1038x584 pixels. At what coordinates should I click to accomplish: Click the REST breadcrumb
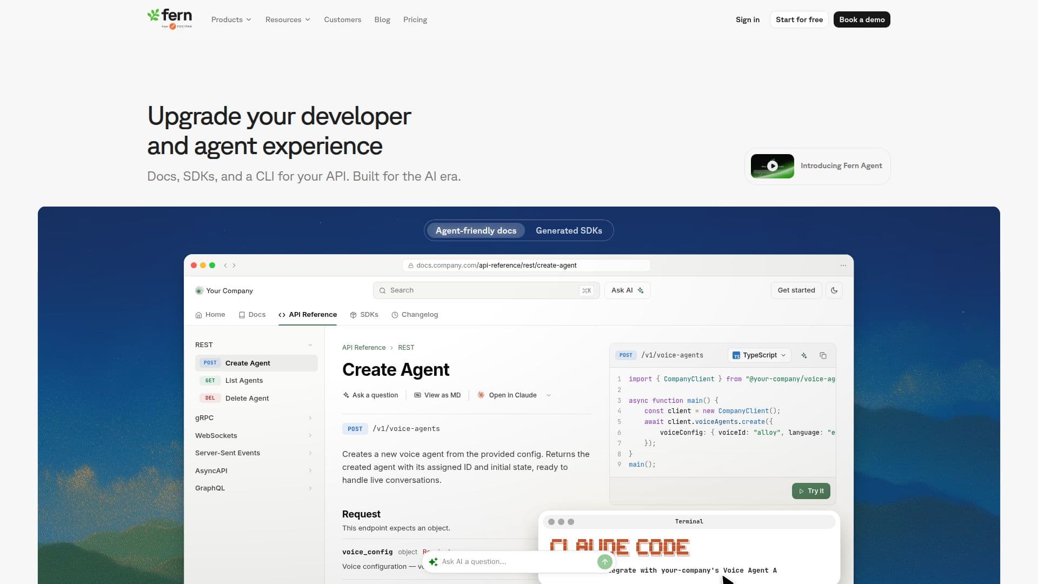(x=406, y=348)
